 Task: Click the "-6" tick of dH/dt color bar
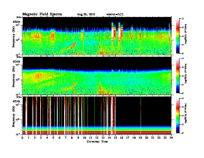coord(182,53)
